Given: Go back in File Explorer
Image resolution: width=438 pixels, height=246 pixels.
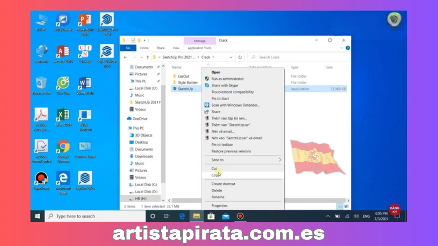Looking at the screenshot, I should click(126, 57).
